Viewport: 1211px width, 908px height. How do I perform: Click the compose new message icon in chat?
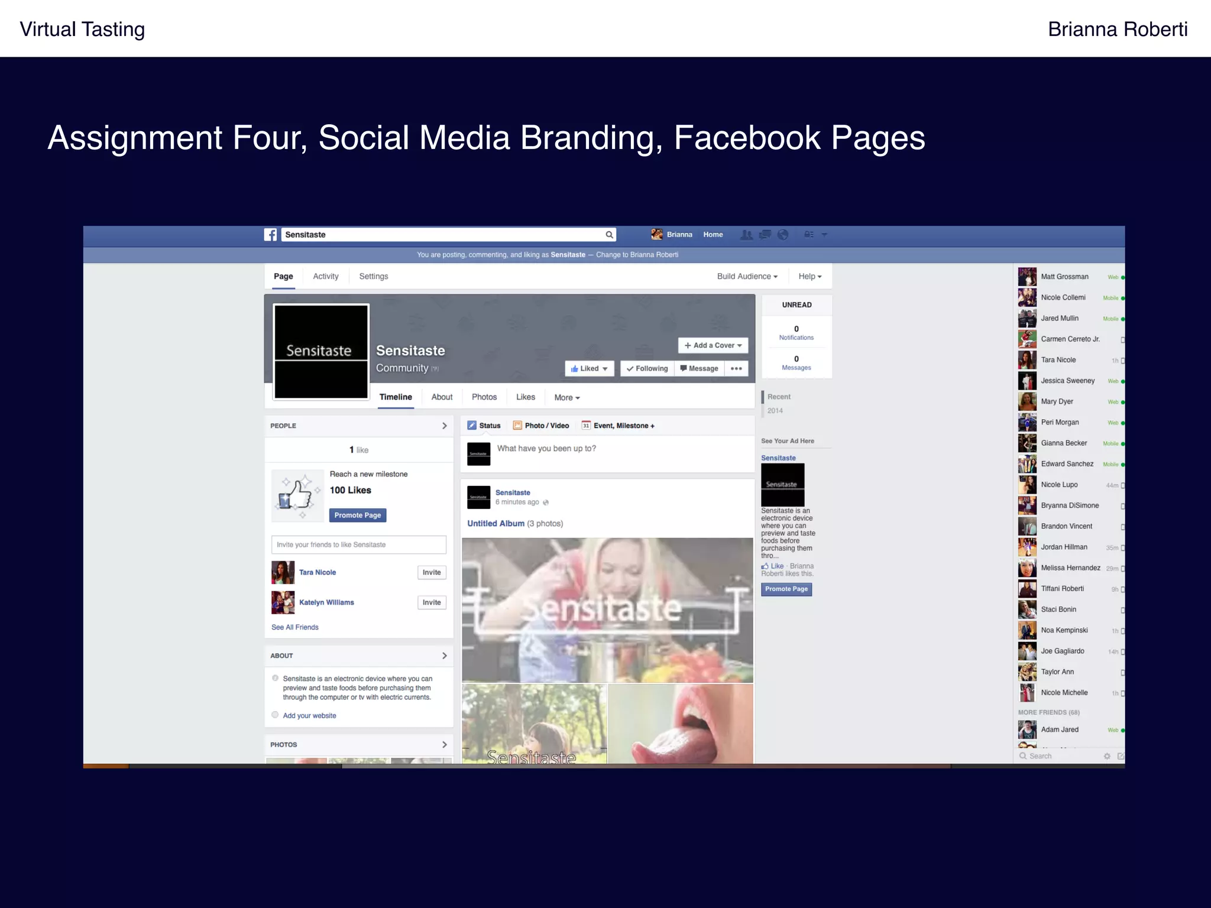(x=1121, y=756)
